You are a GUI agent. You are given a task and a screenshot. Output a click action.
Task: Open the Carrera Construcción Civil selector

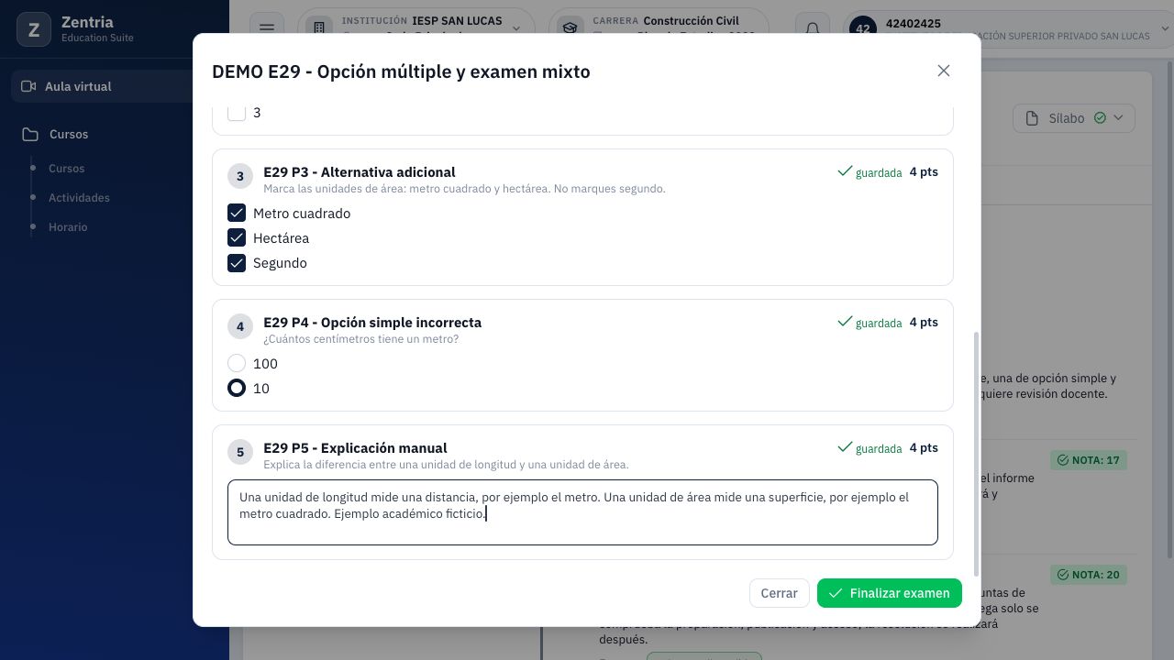coord(659,28)
